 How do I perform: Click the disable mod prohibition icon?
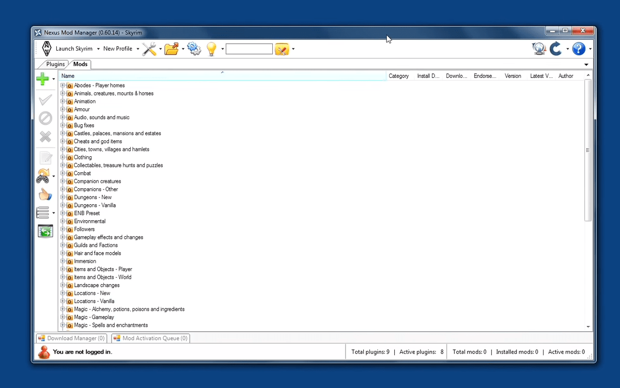pyautogui.click(x=45, y=118)
